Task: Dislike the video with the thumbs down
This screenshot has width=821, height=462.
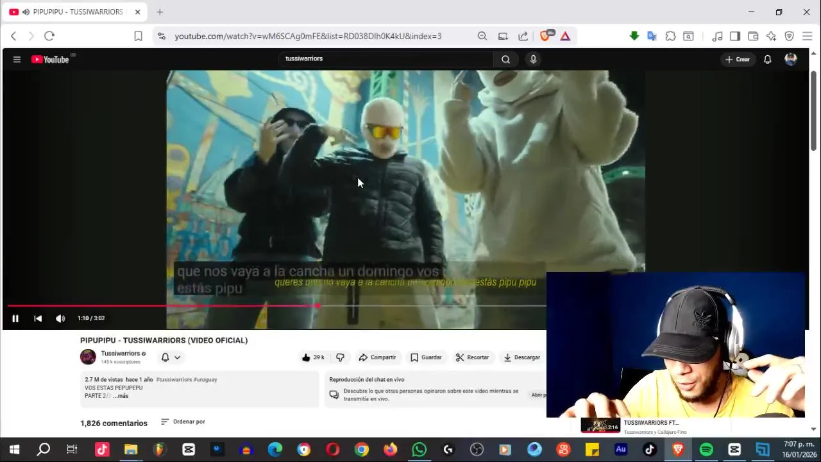Action: coord(341,357)
